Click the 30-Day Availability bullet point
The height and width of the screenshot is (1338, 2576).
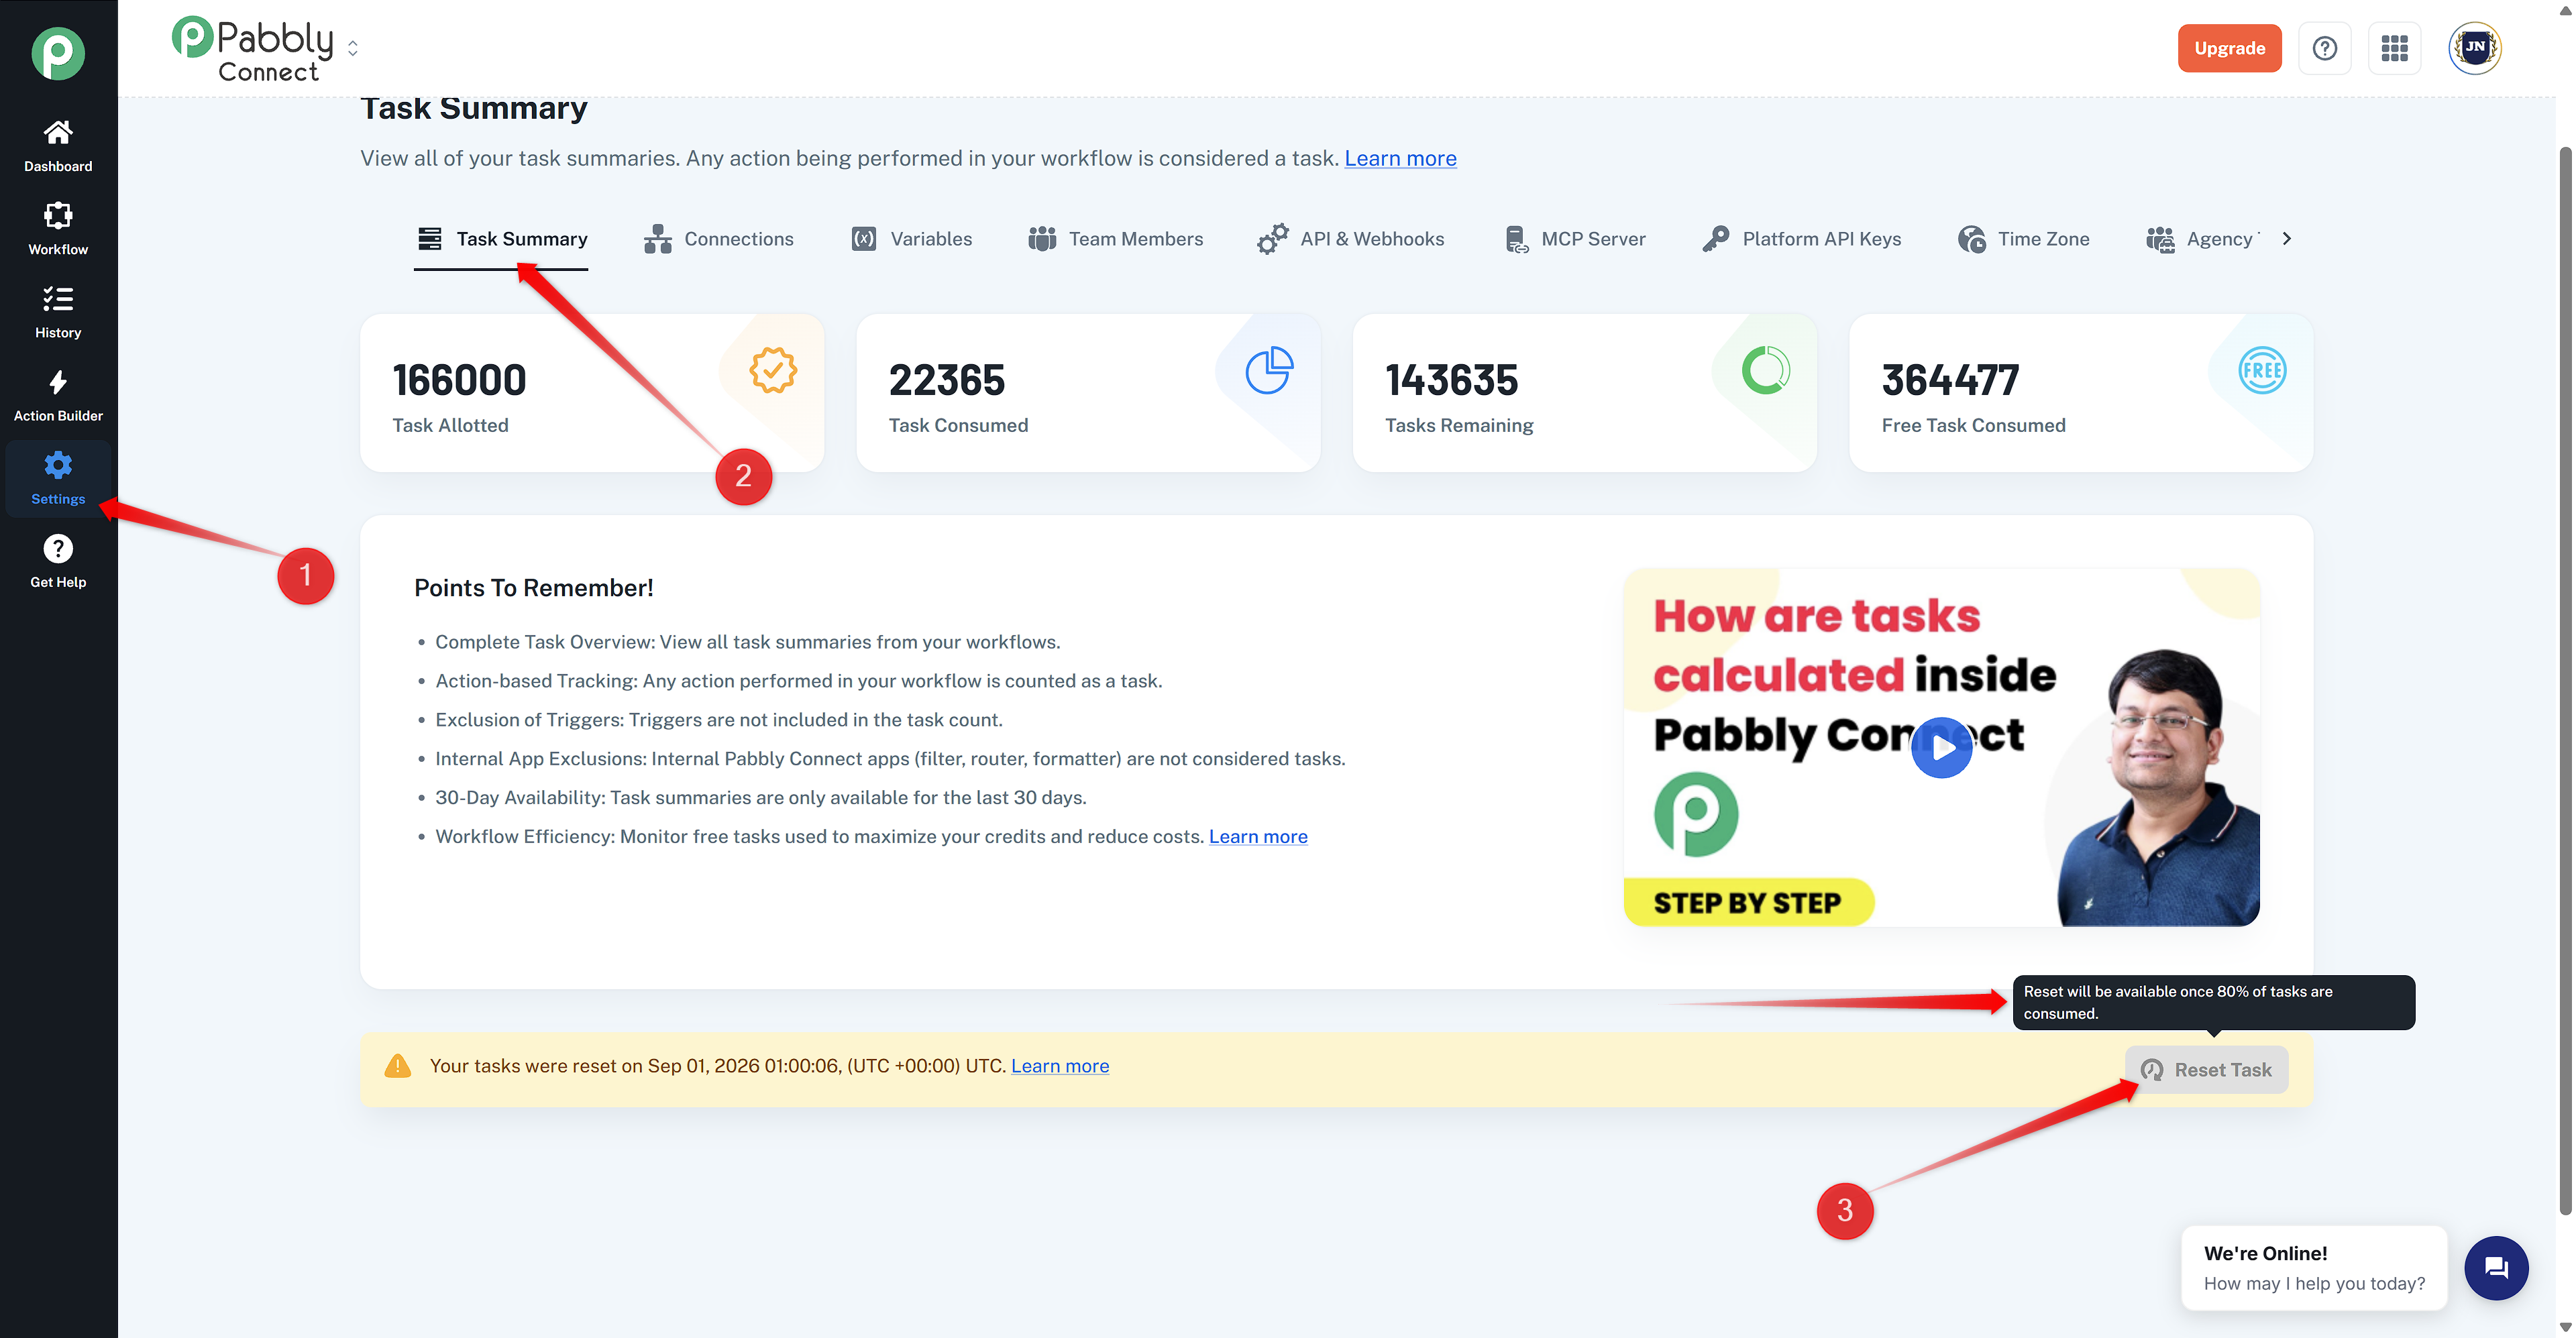tap(761, 797)
